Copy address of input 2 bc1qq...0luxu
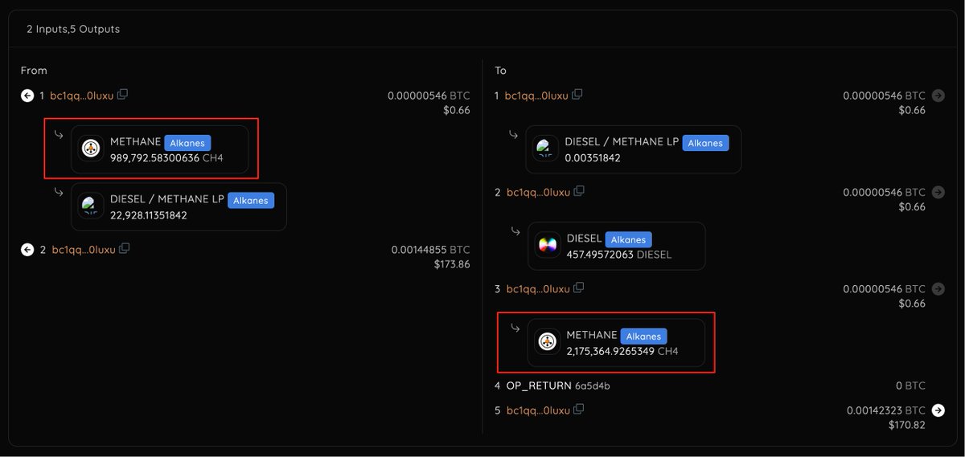Viewport: 965px width, 457px height. point(124,249)
